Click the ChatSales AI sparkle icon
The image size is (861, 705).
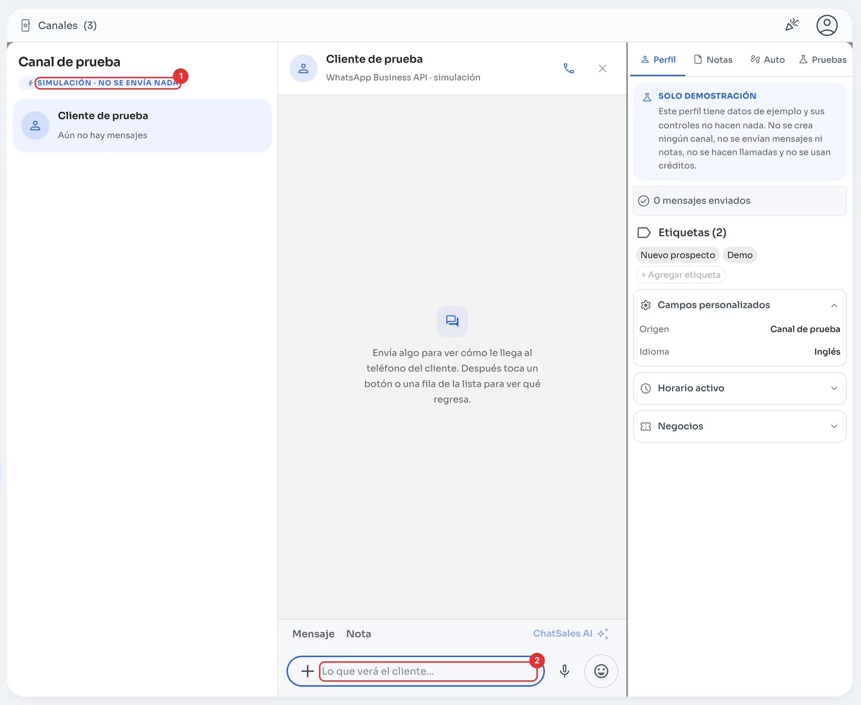[x=603, y=633]
